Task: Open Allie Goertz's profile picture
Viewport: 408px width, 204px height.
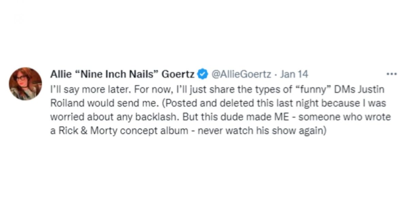Action: (x=25, y=84)
